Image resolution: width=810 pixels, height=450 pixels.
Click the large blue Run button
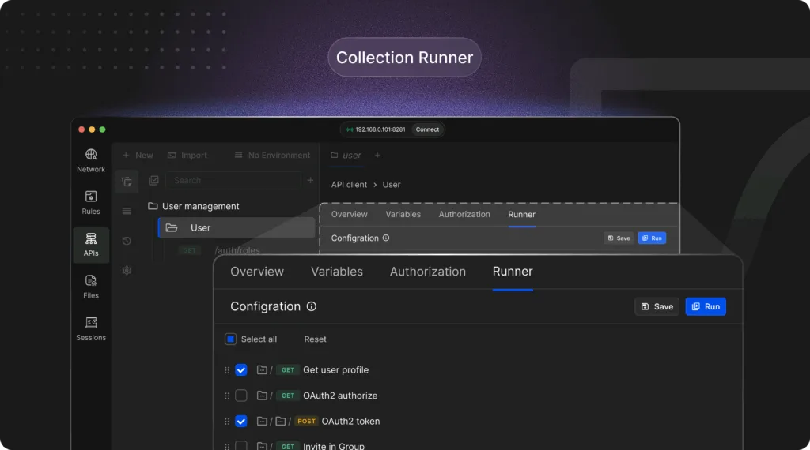pos(706,306)
